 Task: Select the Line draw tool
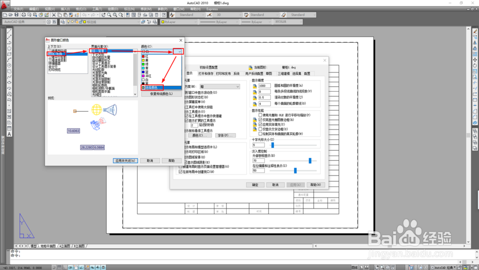tap(9, 31)
